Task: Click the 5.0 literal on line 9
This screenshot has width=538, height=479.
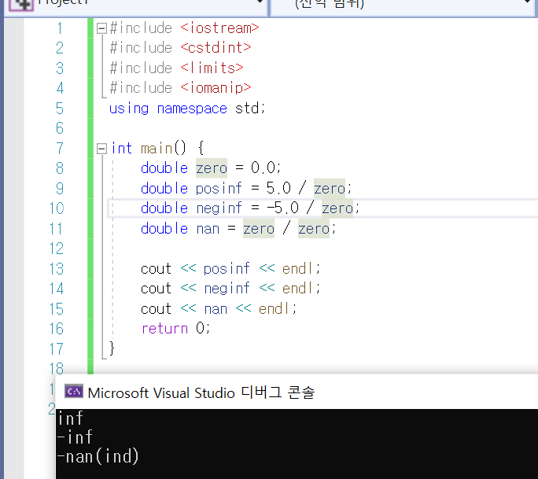Action: 278,188
